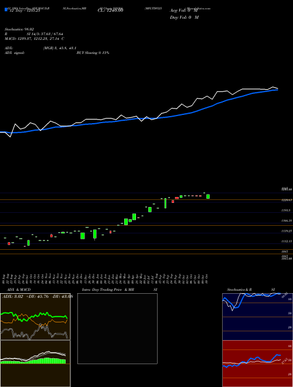The image size is (293, 387).
Task: Click the 'Stochastics & R' panel title
Action: 239,290
